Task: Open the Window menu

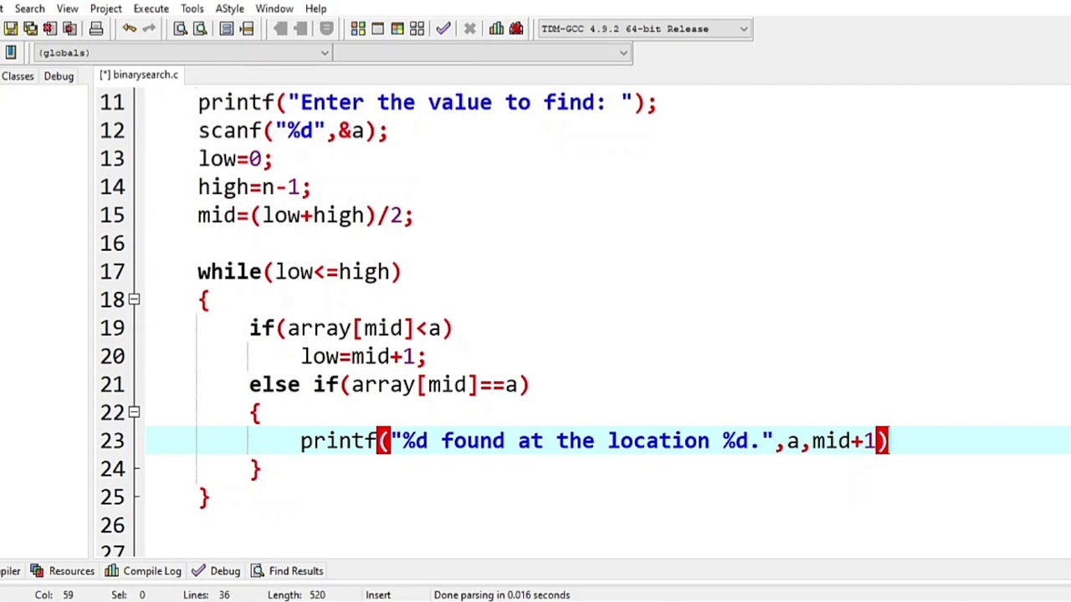Action: 274,8
